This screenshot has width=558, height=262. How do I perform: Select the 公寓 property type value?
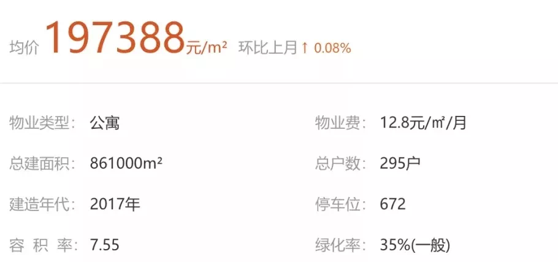104,123
